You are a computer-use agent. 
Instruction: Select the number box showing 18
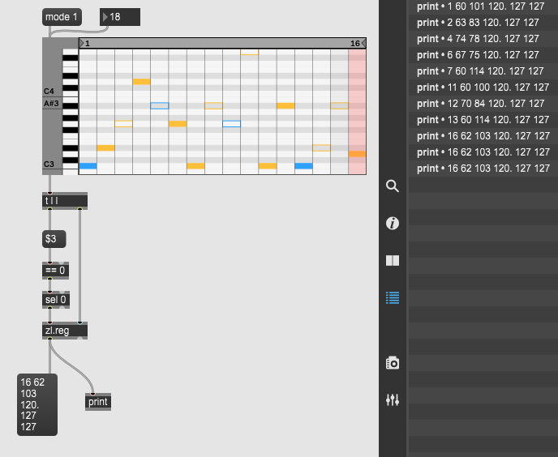120,16
